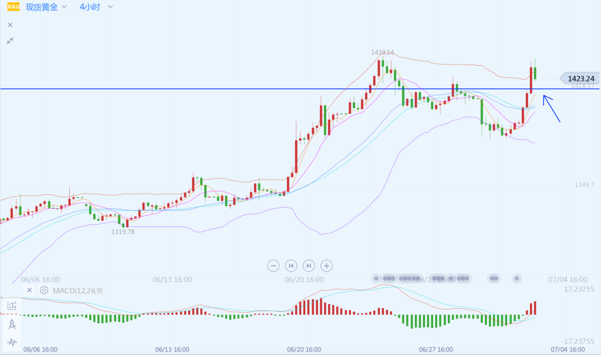This screenshot has height=355, width=601.
Task: Click the double event dot marker on timeline
Action: [494, 278]
